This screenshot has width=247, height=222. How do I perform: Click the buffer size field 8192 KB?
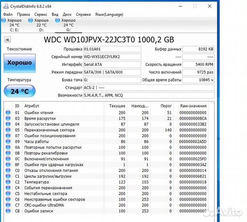(198, 49)
